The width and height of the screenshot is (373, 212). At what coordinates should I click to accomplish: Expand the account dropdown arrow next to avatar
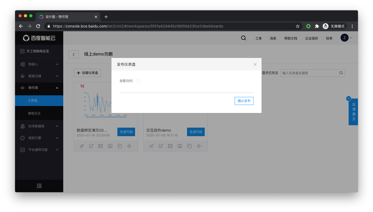pos(351,38)
